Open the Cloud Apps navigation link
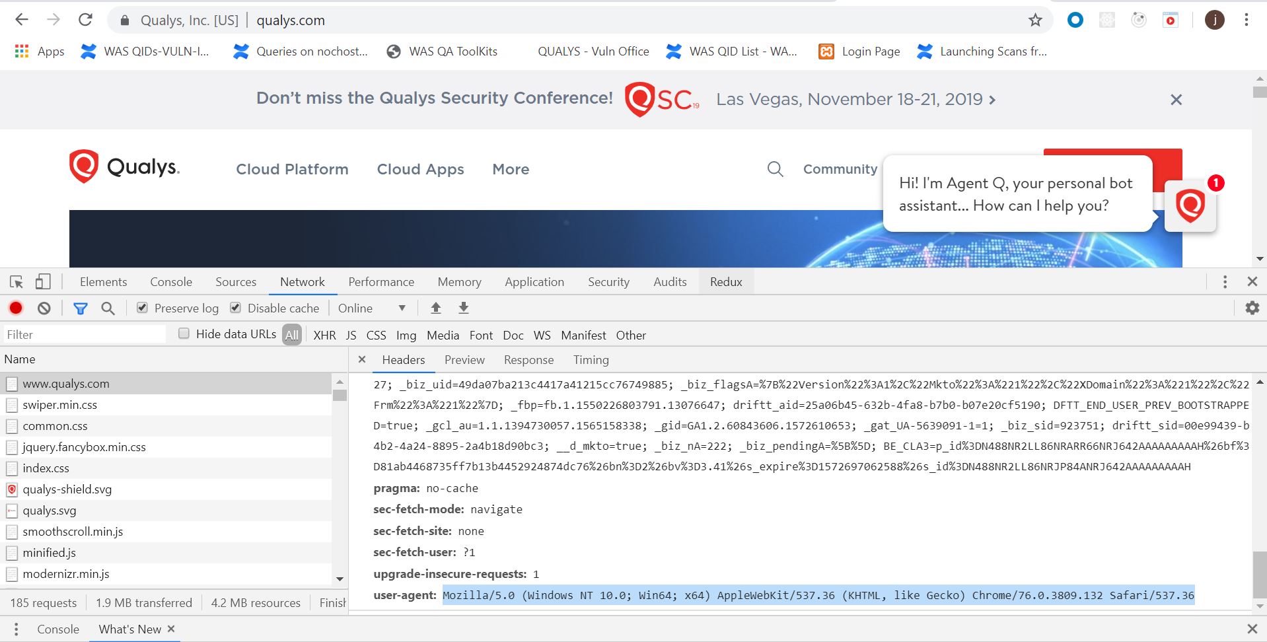The height and width of the screenshot is (642, 1267). [420, 169]
